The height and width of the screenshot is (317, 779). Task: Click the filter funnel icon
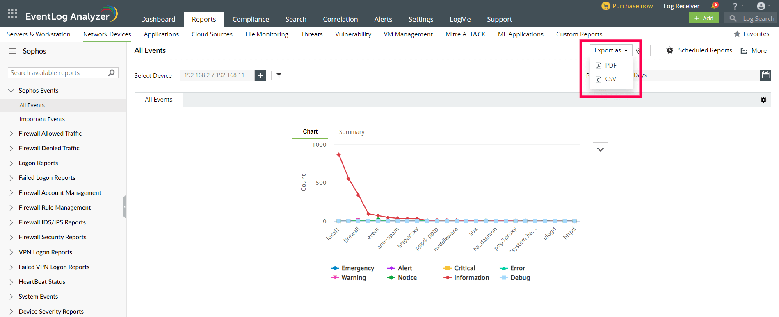click(279, 75)
